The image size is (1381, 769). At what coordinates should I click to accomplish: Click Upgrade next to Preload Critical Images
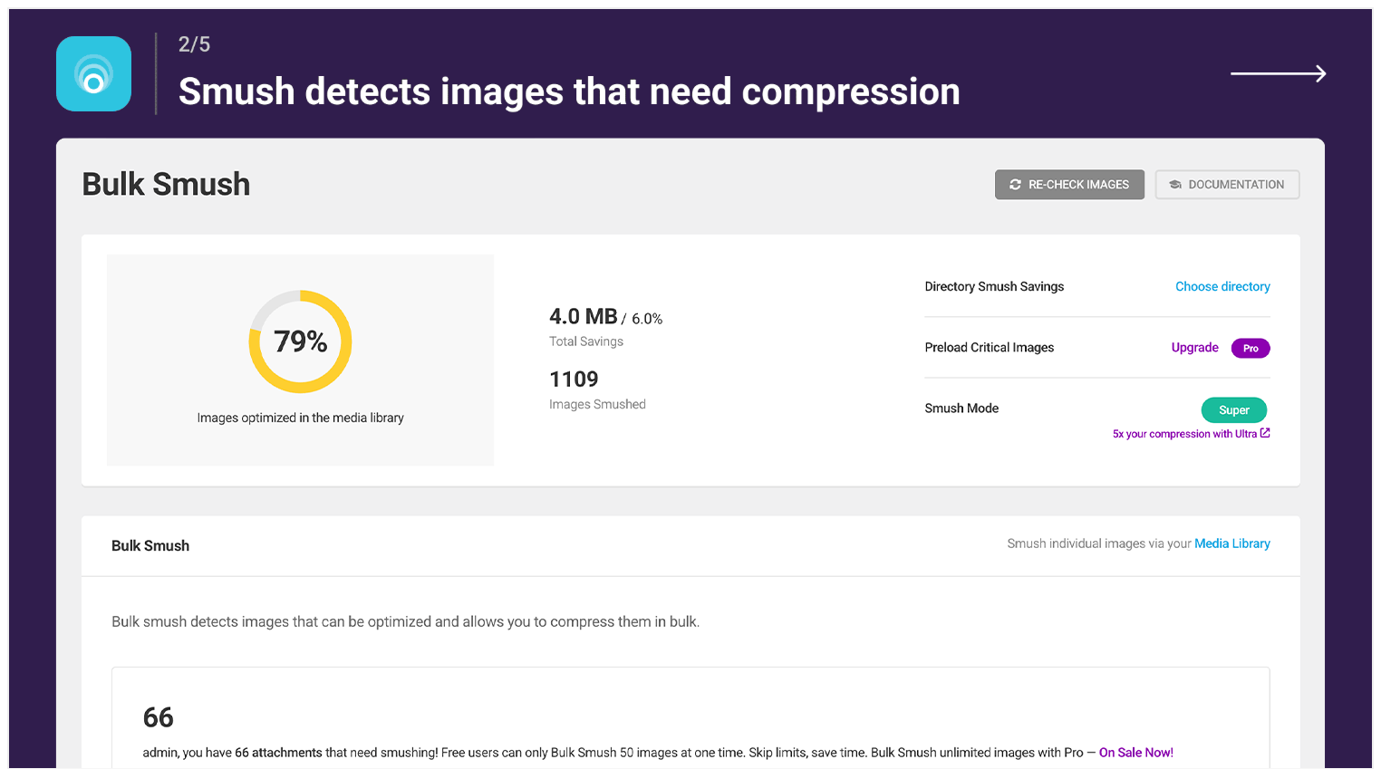(x=1194, y=348)
